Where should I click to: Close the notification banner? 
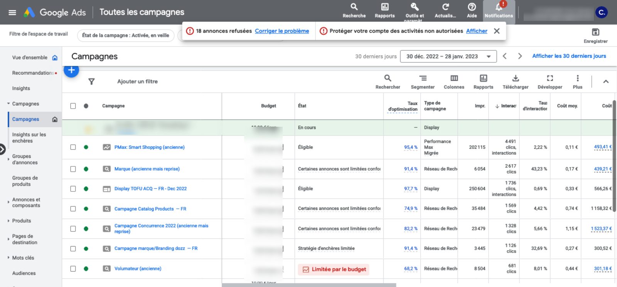pos(497,31)
